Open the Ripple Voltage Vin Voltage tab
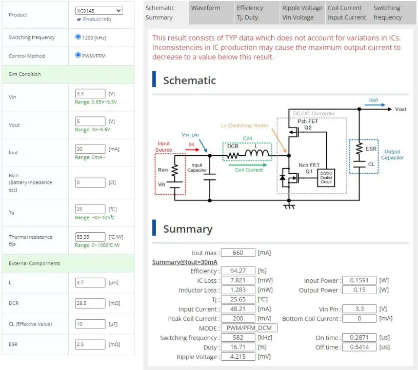418x370 pixels. tap(302, 13)
